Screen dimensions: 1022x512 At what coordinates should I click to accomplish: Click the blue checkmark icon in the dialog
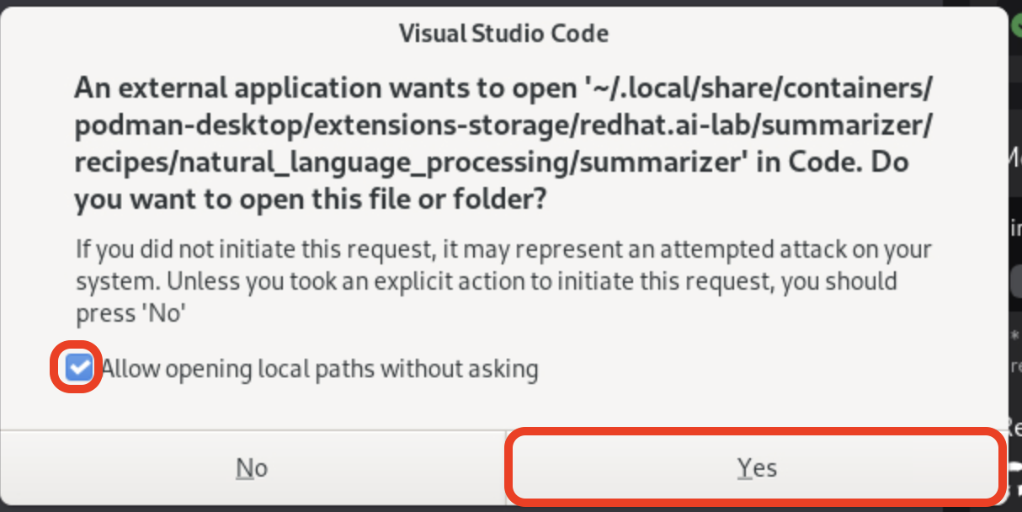click(79, 368)
